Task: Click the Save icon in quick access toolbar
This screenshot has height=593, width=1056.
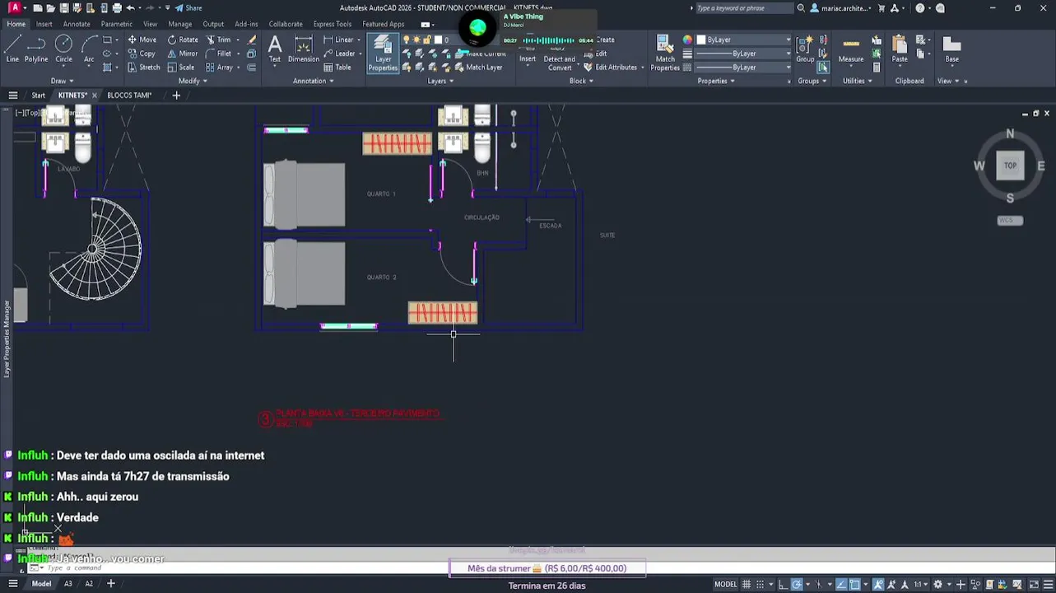Action: [x=64, y=8]
